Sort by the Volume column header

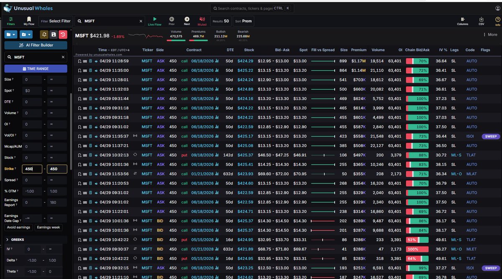[378, 50]
